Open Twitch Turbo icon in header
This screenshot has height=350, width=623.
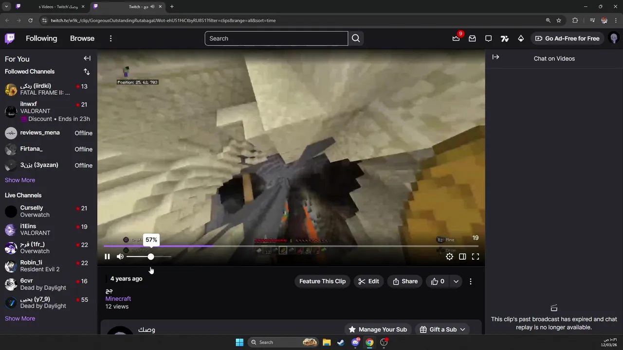pos(505,38)
